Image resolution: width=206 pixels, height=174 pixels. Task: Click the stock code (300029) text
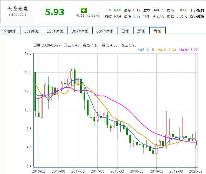point(18,14)
